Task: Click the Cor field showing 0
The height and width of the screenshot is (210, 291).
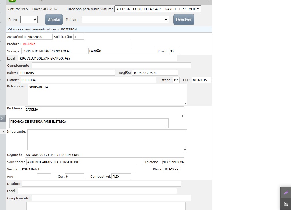Action: [75, 176]
